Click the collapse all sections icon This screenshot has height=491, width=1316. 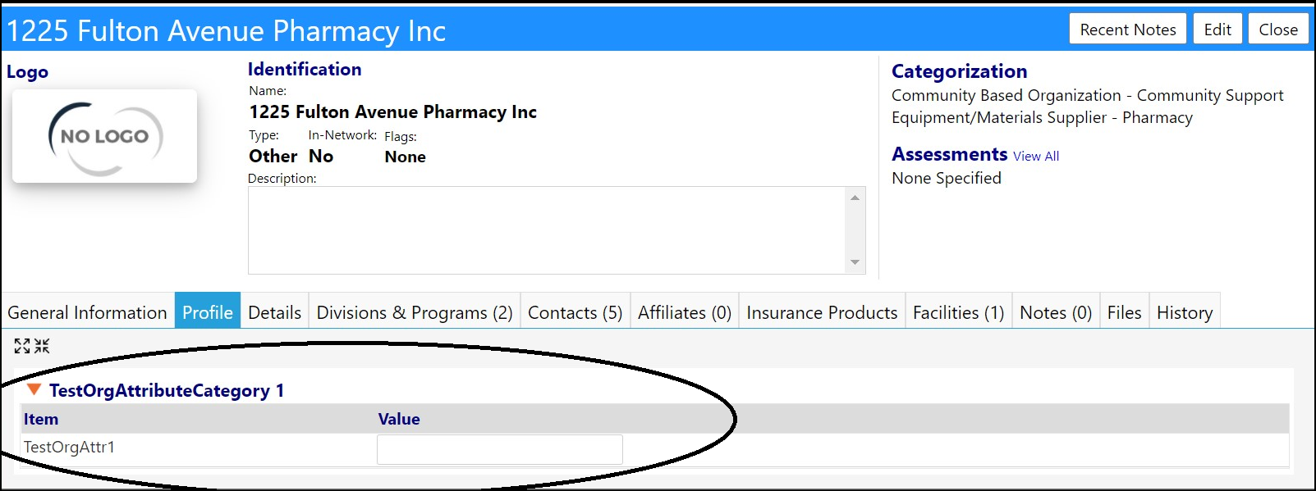tap(42, 346)
